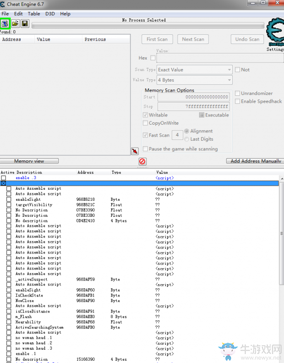Select Hearability Float type cell
The height and width of the screenshot is (363, 284).
[x=116, y=322]
